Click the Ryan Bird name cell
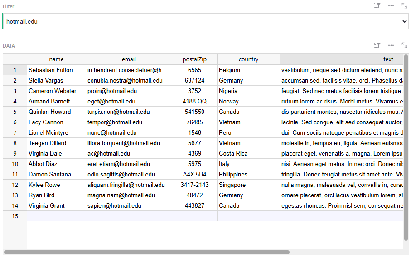 [x=56, y=195]
